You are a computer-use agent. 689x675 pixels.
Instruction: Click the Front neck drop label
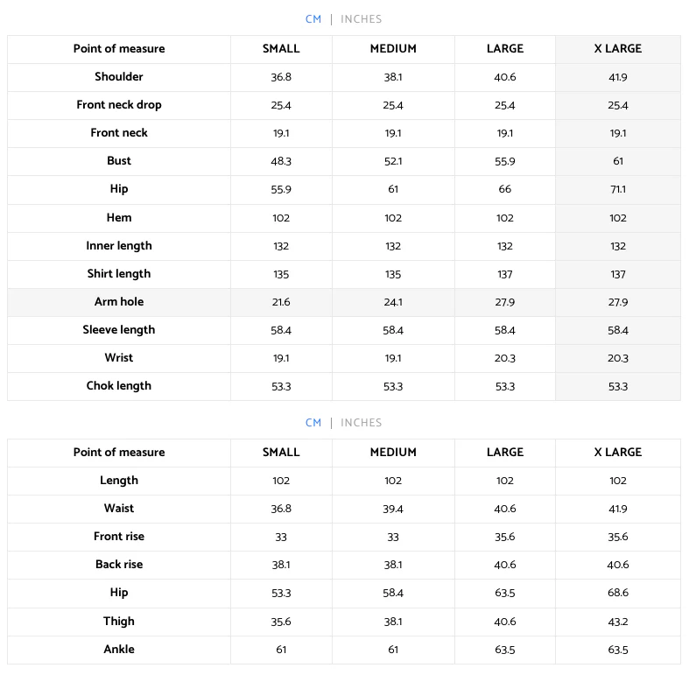tap(119, 104)
